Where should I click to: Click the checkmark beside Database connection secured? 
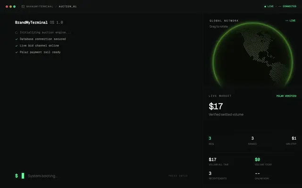tap(17, 39)
